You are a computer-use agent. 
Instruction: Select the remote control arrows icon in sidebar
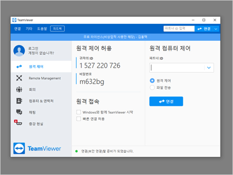(19, 66)
